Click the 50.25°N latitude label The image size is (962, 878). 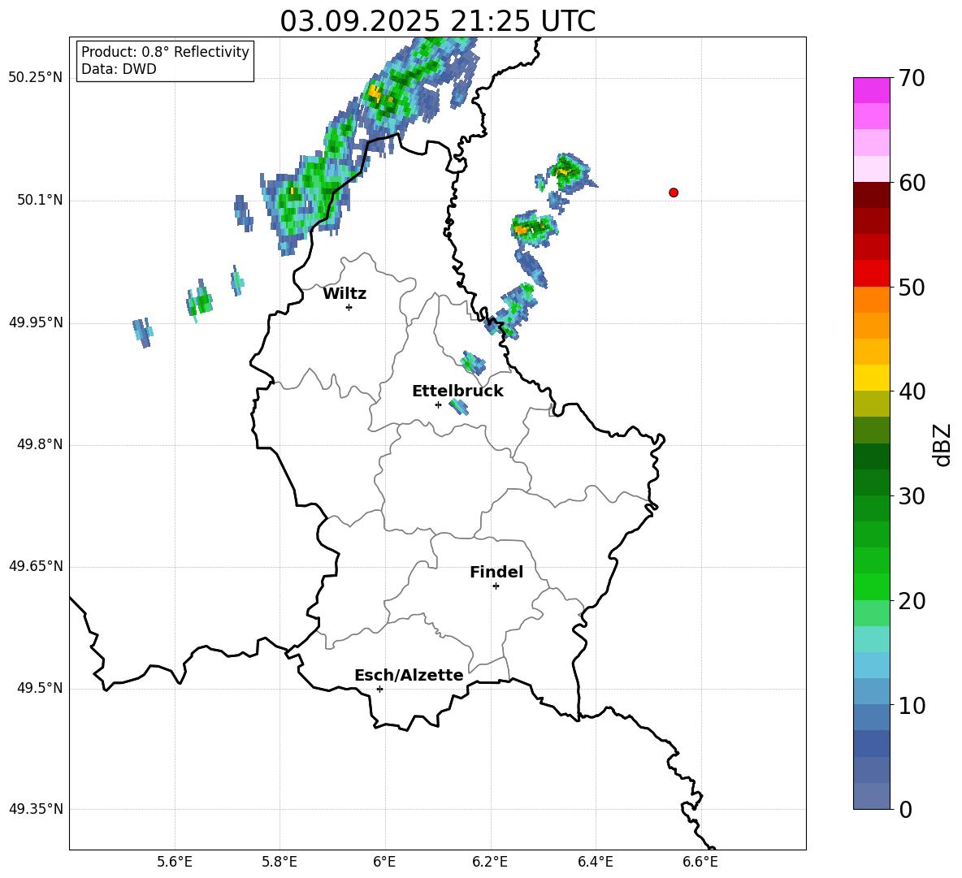pos(36,78)
